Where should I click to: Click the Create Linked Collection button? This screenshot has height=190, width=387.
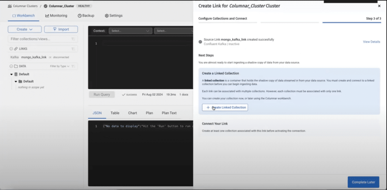point(225,107)
